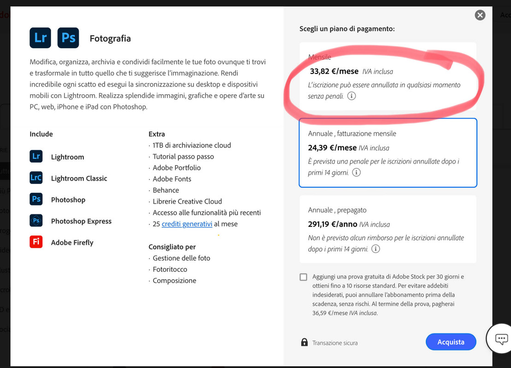Screen dimensions: 511x368
Task: Click the Adobe Firefly Fi icon
Action: [36, 242]
